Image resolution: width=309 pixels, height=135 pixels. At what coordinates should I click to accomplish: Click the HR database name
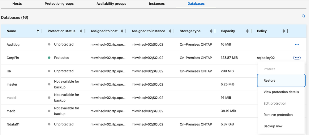coord(9,71)
